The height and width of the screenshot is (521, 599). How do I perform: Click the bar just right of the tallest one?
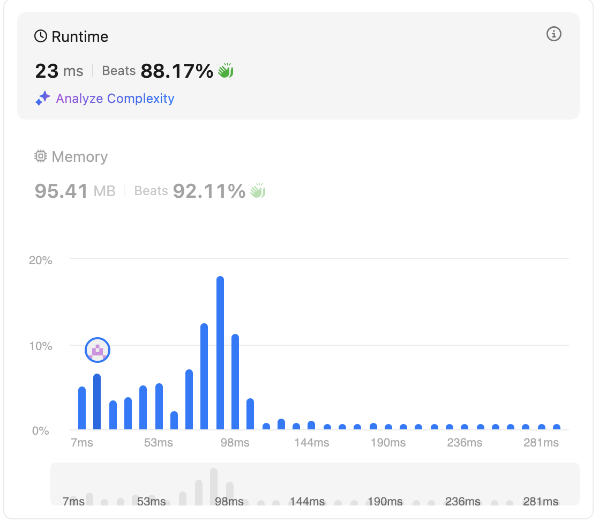(x=235, y=382)
